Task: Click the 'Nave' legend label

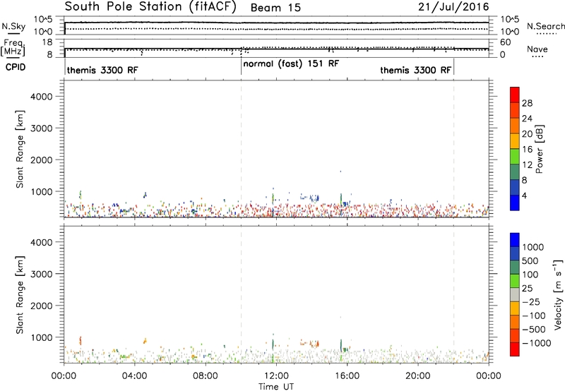Action: [537, 49]
